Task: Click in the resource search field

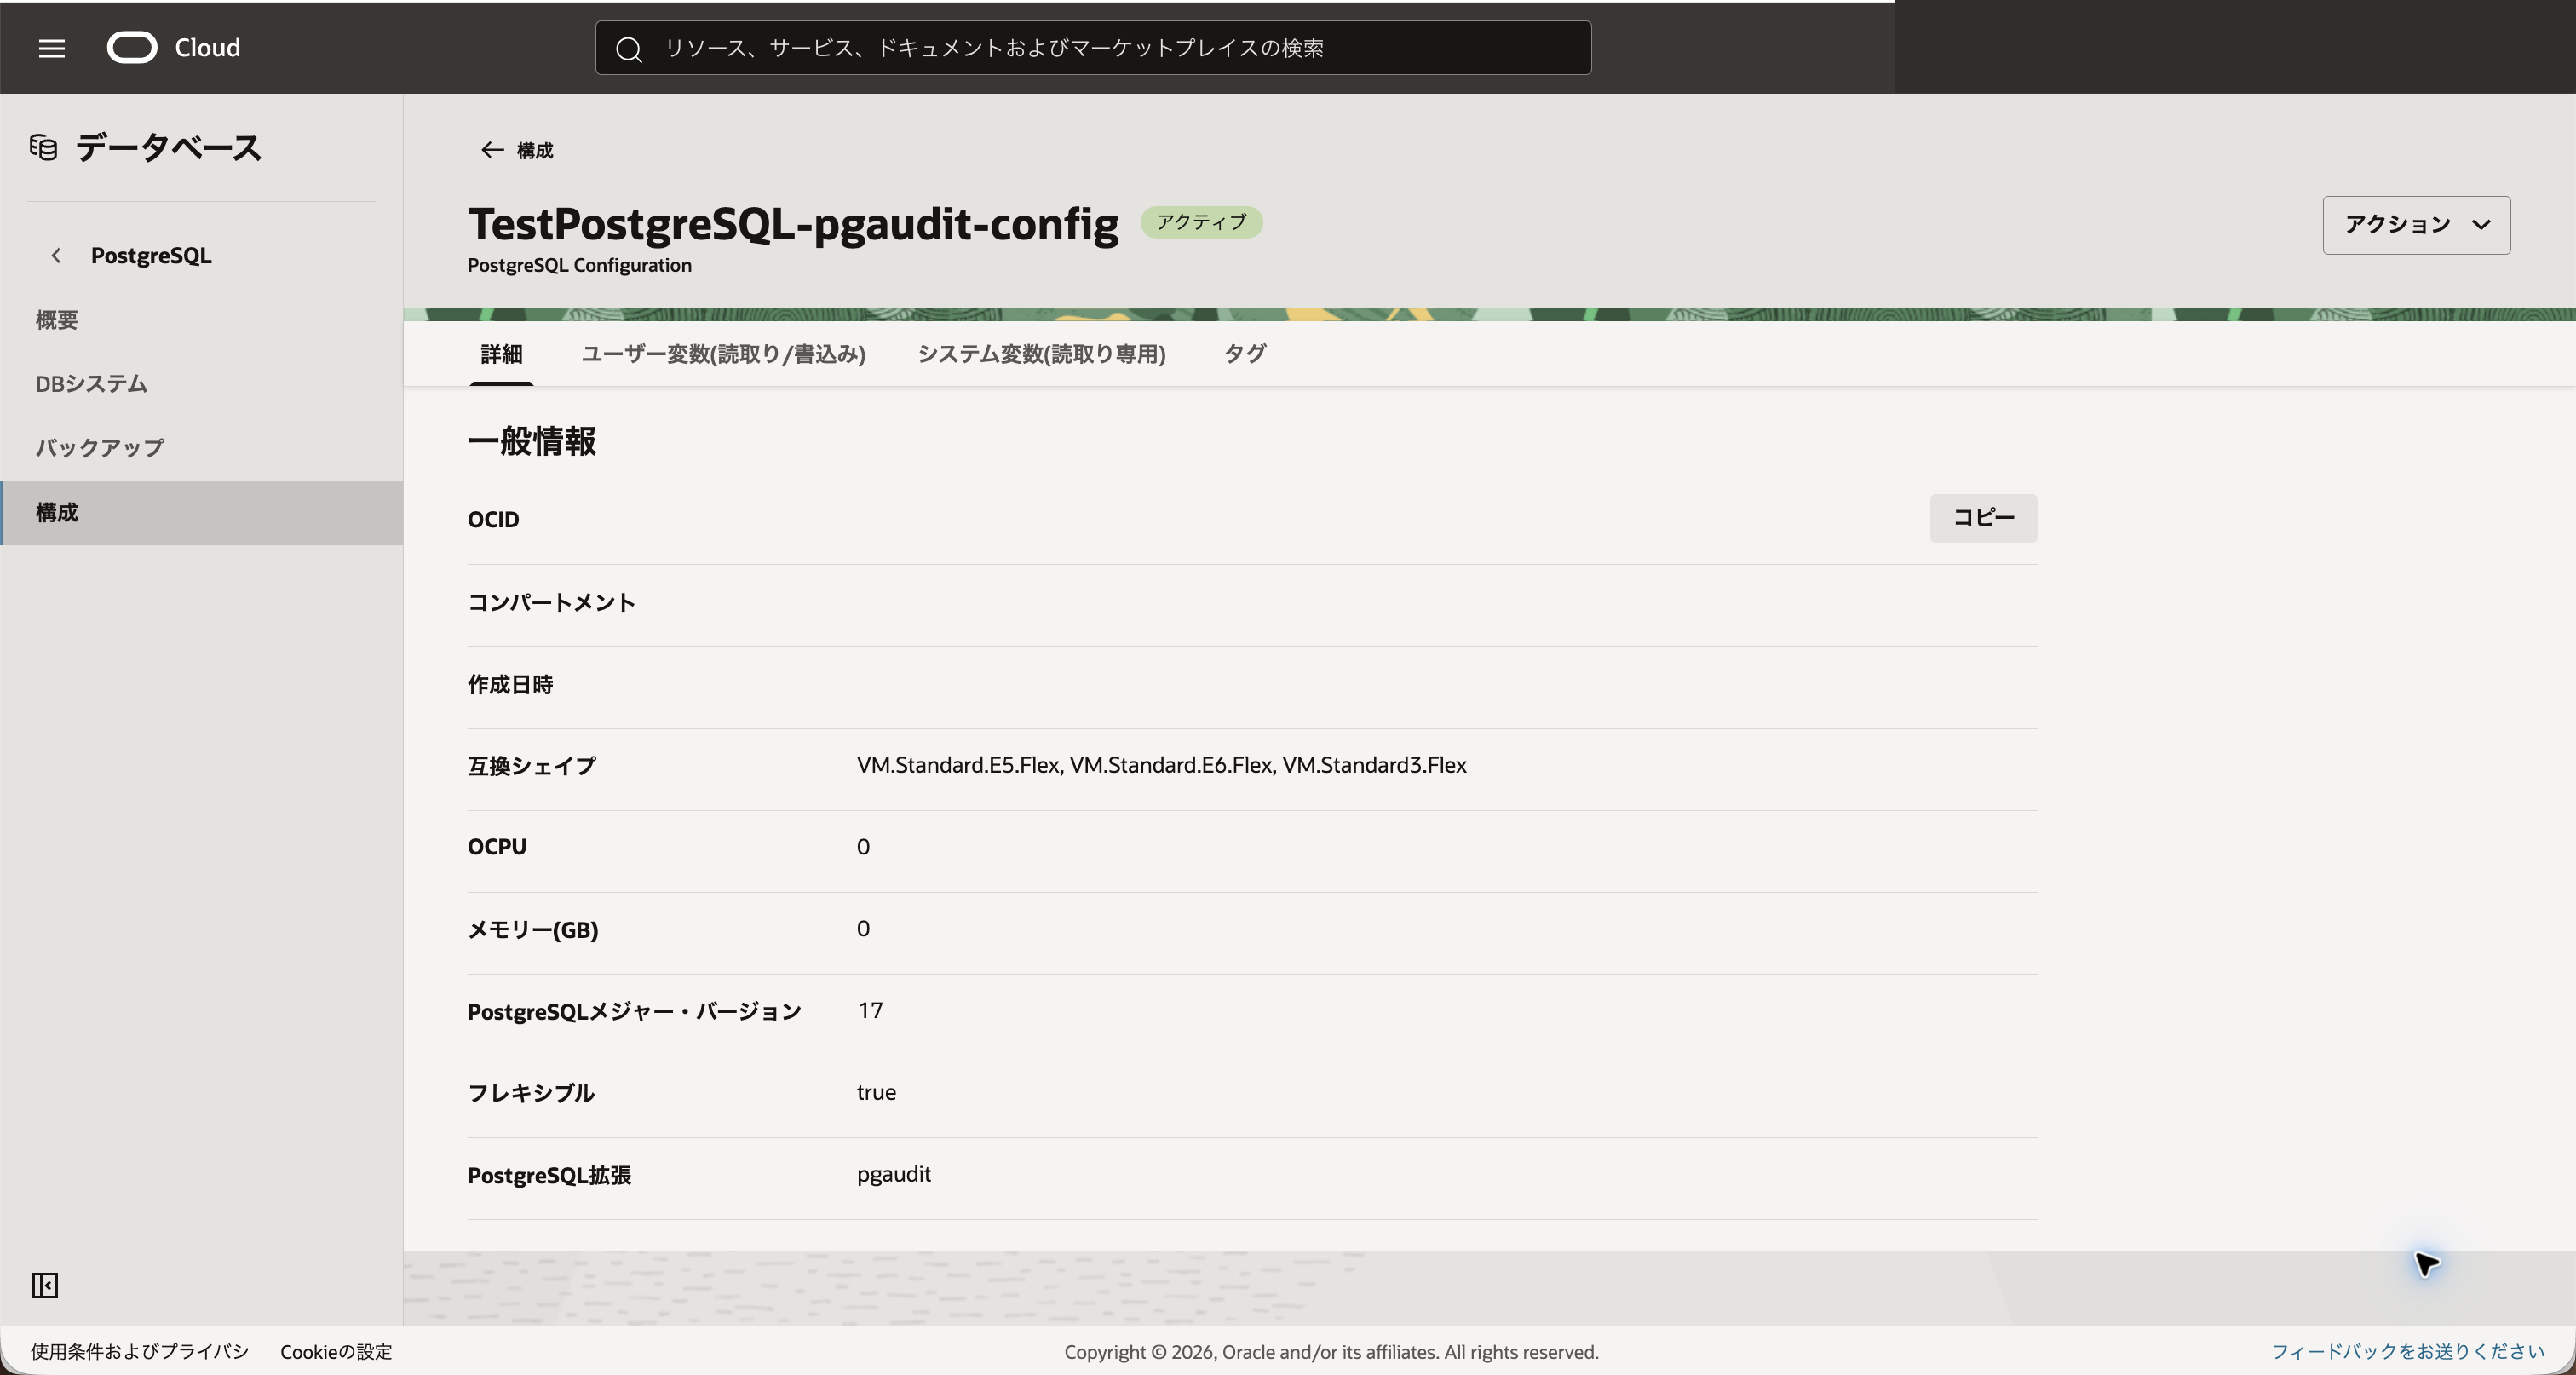Action: click(1093, 48)
